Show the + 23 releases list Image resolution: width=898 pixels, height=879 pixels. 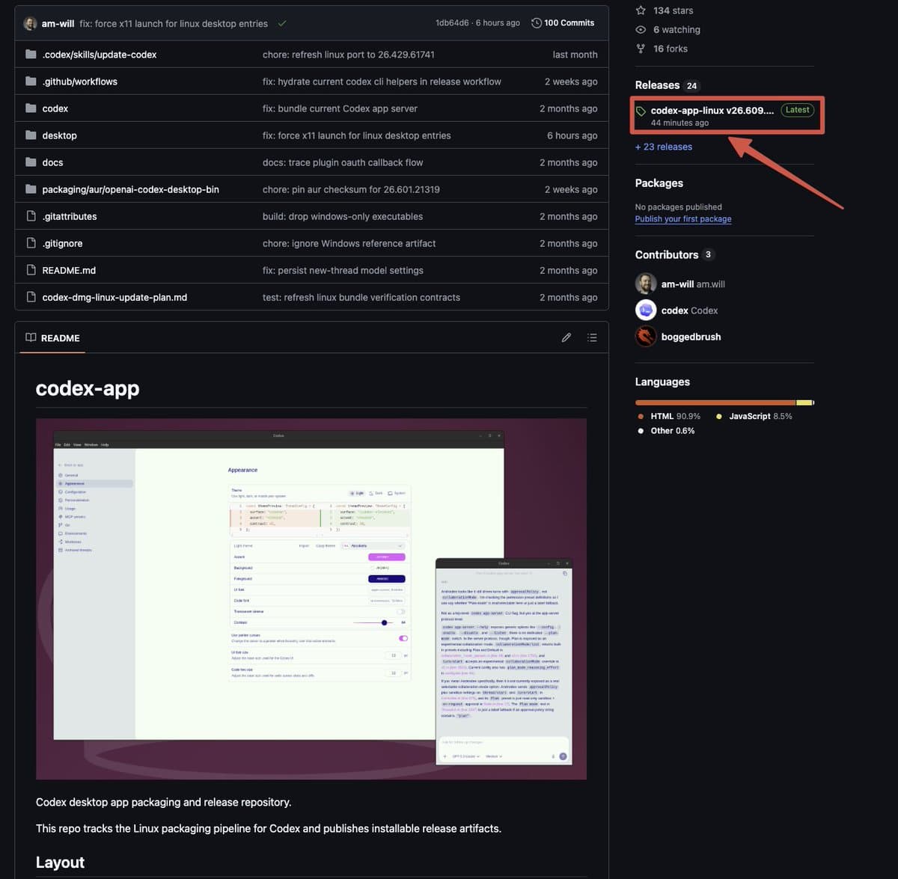point(664,147)
